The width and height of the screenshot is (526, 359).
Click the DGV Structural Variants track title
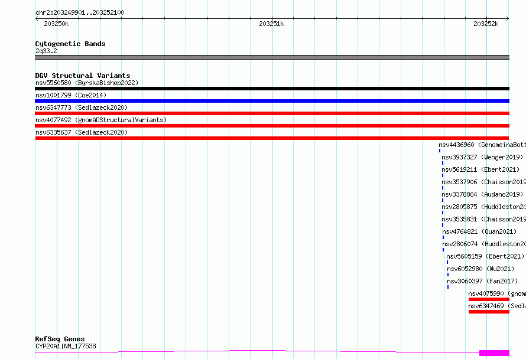point(83,76)
